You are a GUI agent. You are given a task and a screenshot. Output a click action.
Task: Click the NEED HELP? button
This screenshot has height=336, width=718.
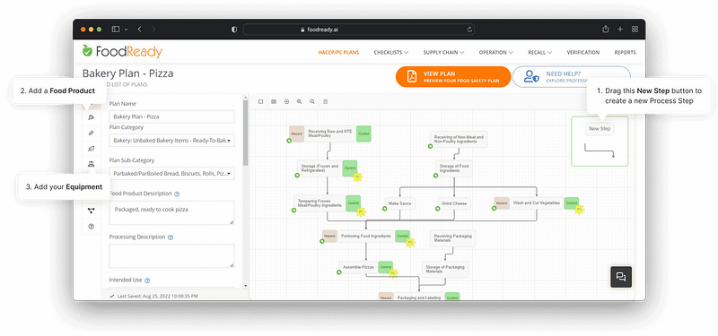[x=571, y=77]
